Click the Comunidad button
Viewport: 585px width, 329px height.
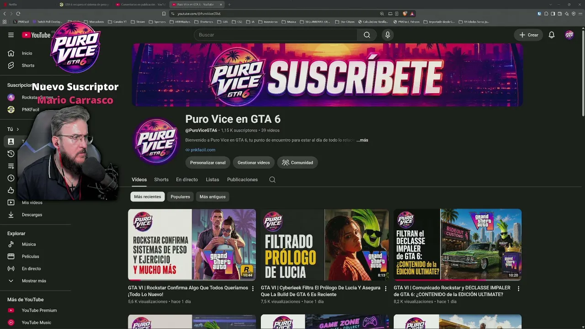298,163
